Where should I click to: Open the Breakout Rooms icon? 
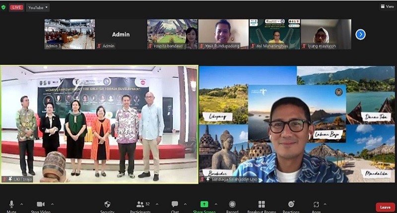click(262, 204)
